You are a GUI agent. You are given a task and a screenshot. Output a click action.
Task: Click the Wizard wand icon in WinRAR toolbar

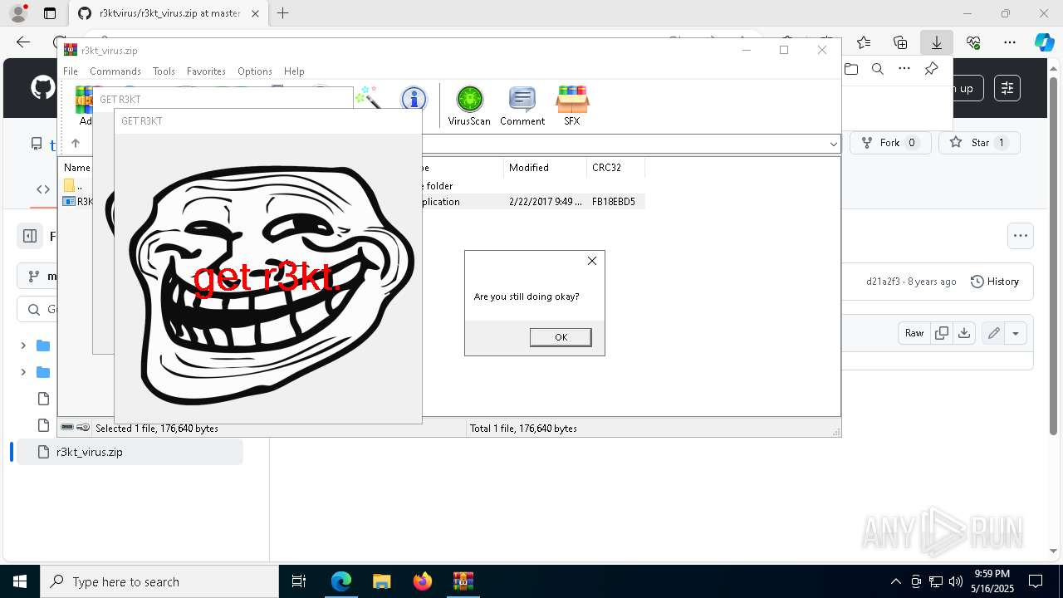368,97
